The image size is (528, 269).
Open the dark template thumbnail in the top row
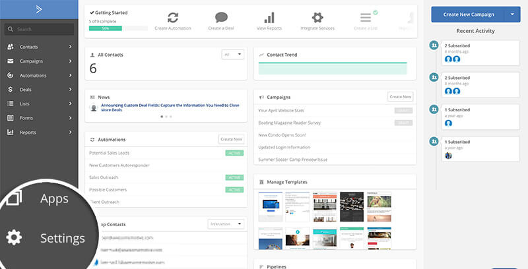352,207
